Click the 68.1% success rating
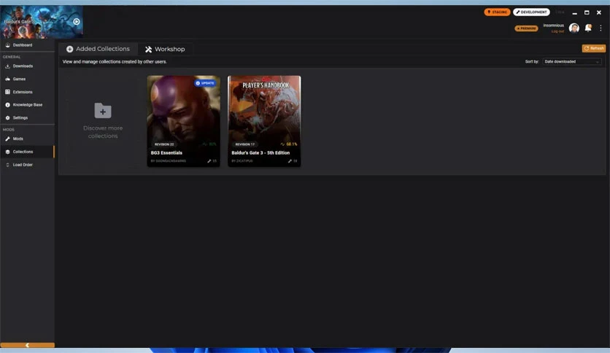Viewport: 610px width, 353px height. click(289, 144)
